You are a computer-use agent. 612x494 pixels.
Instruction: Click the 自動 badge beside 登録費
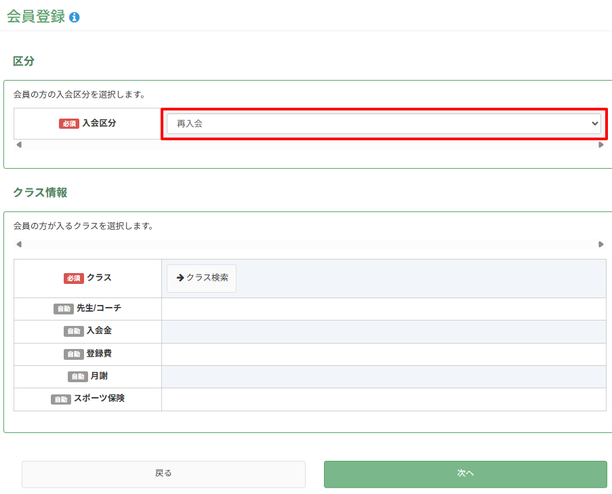pyautogui.click(x=74, y=354)
